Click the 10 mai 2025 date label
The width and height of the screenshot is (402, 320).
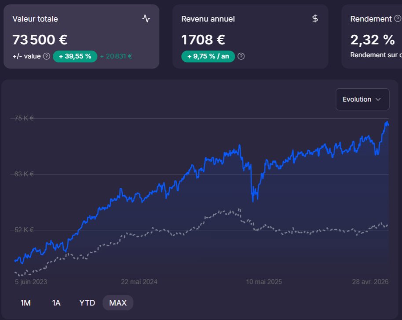pyautogui.click(x=264, y=282)
